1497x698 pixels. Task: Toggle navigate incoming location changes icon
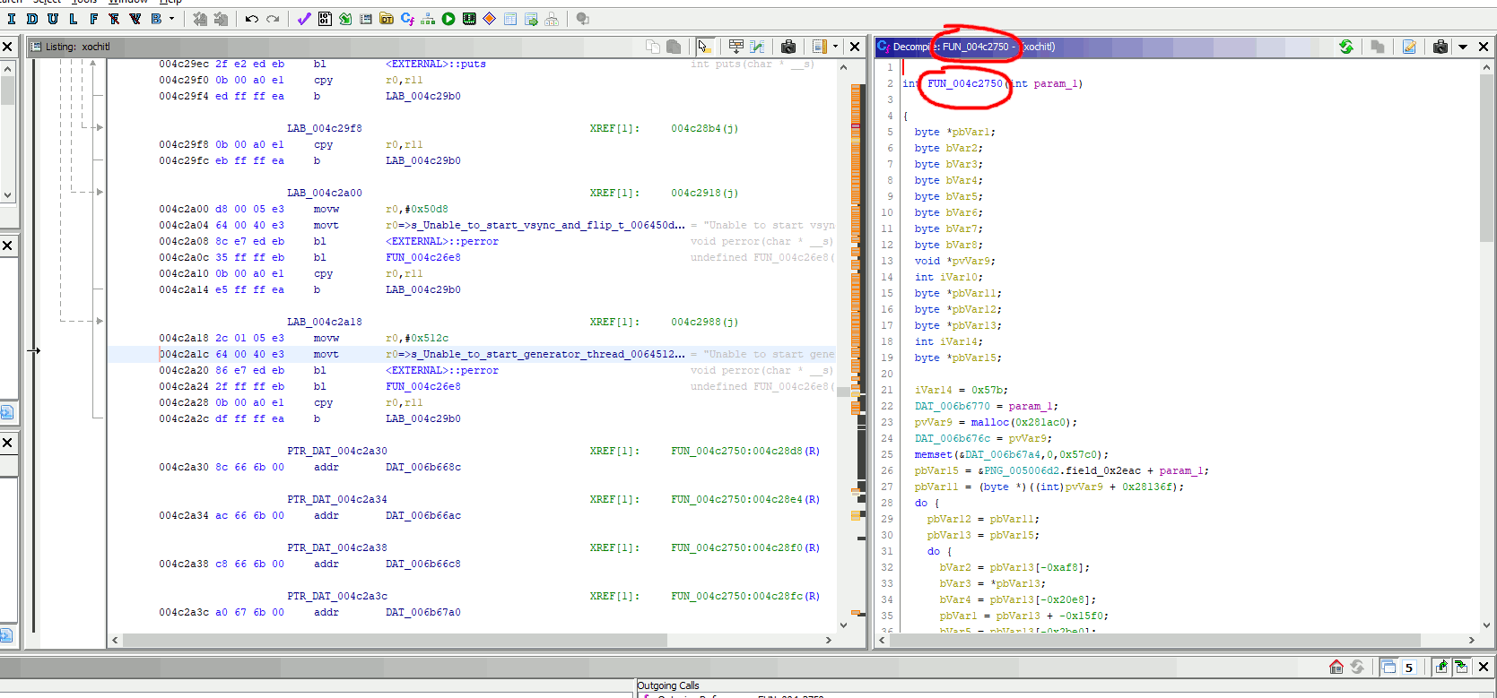pyautogui.click(x=1461, y=667)
